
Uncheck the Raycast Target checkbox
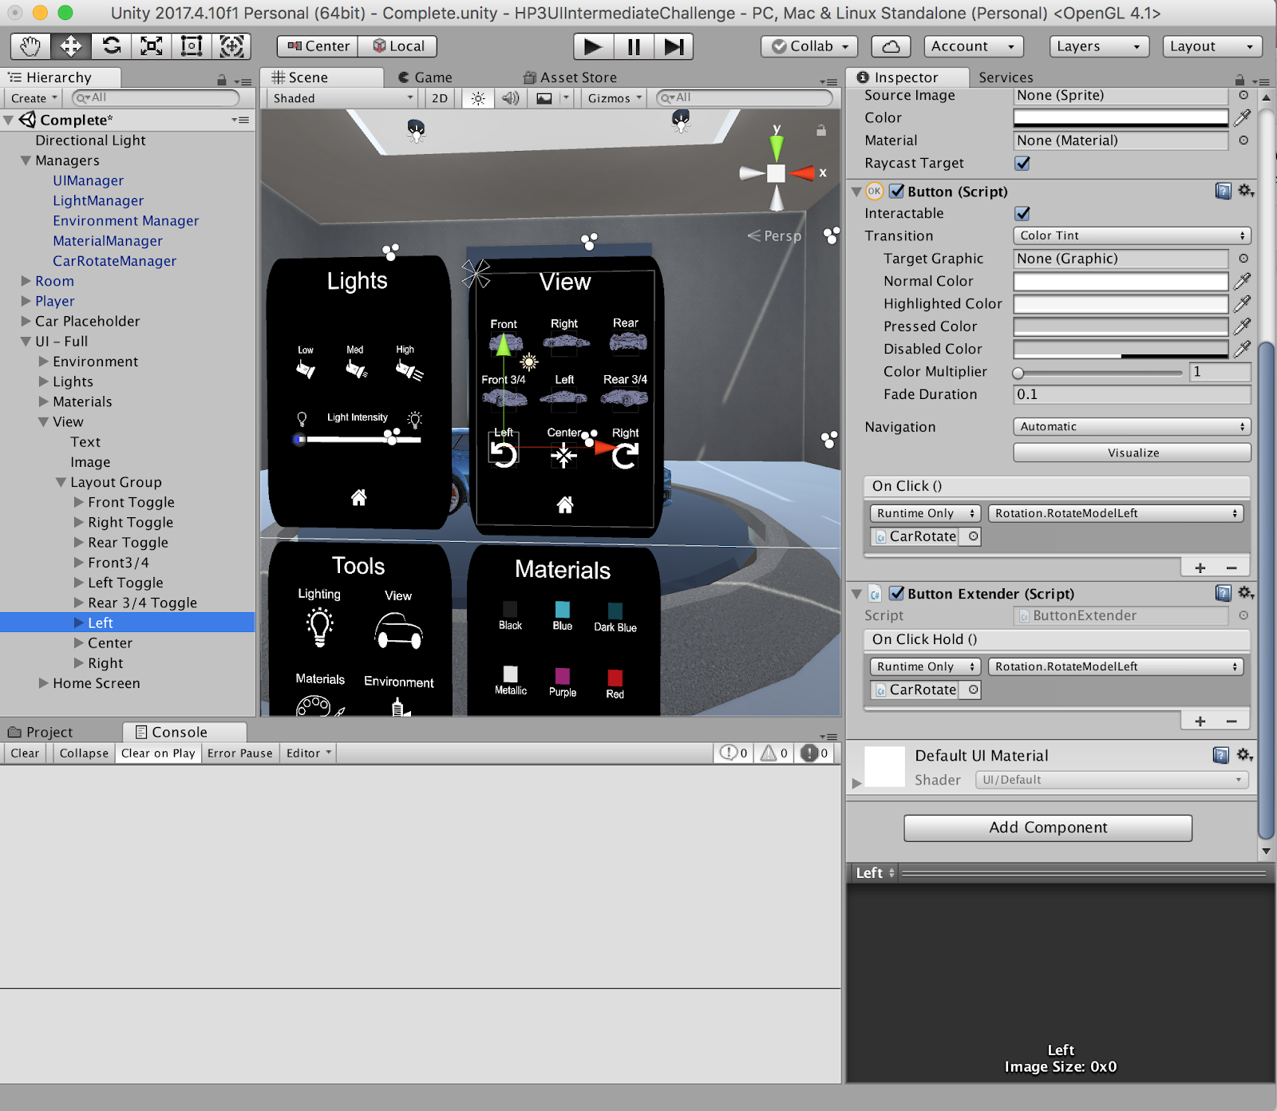point(1022,163)
